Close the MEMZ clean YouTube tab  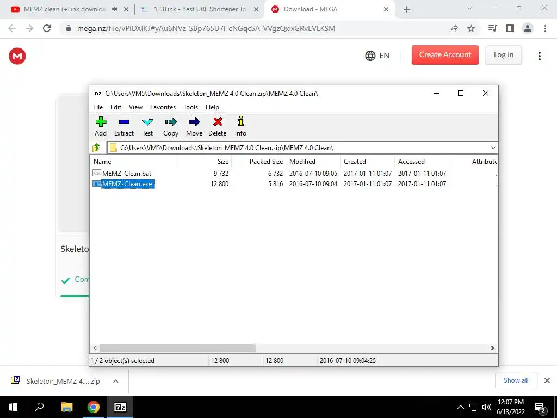pos(126,10)
